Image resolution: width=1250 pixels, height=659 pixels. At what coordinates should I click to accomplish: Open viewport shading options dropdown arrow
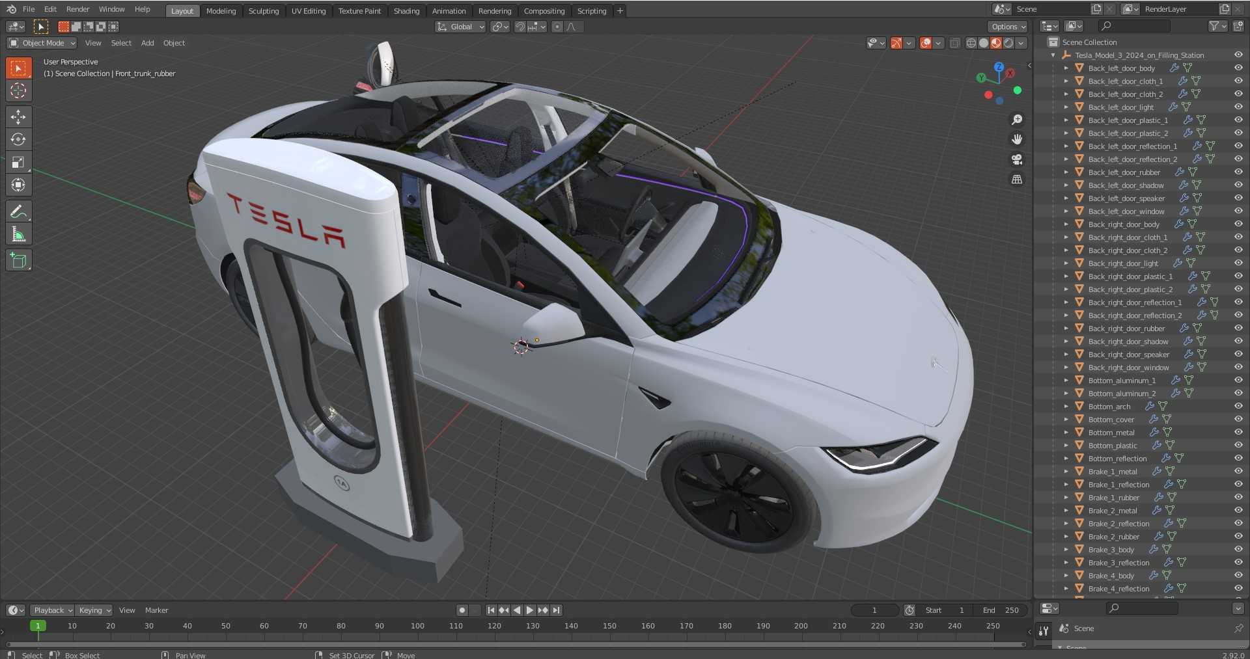(1021, 43)
